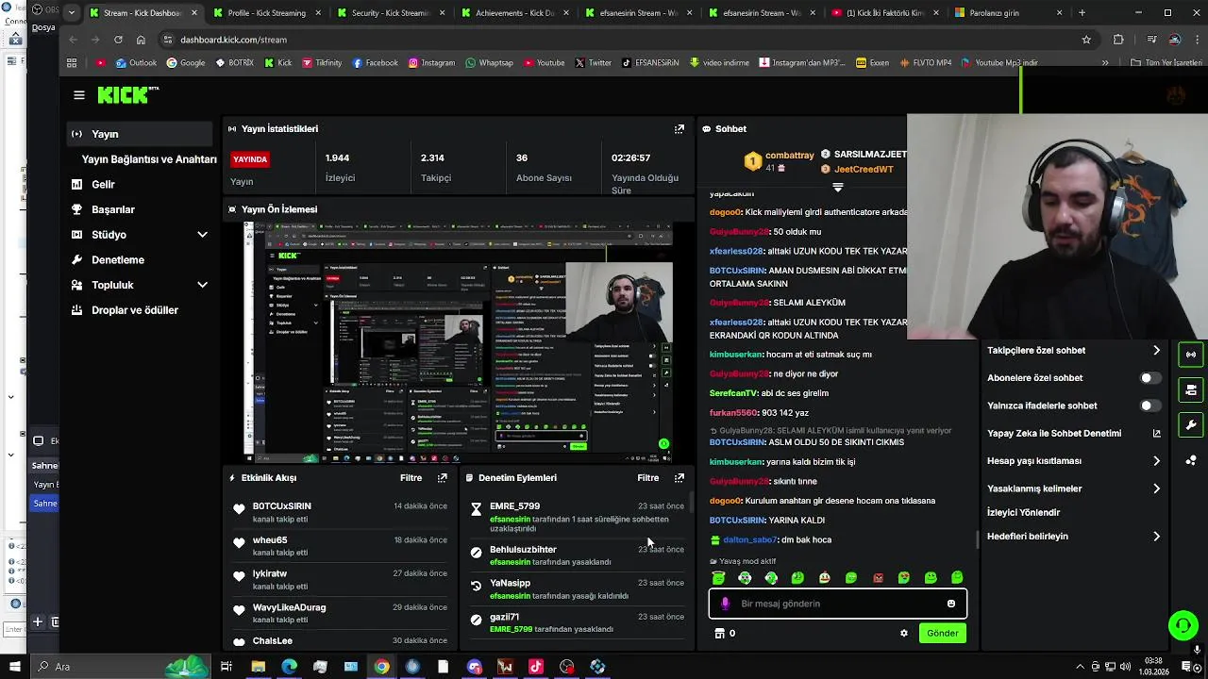Toggle Abonelere özel sohbet switch
The width and height of the screenshot is (1208, 679).
1149,378
